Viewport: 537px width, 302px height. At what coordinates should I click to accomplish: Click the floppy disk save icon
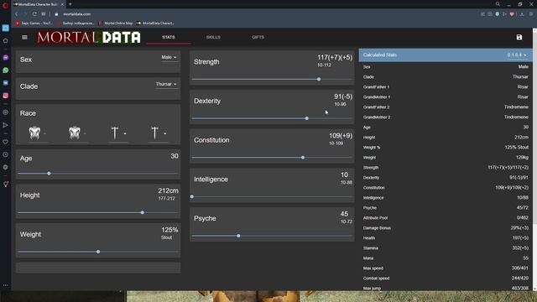[519, 37]
